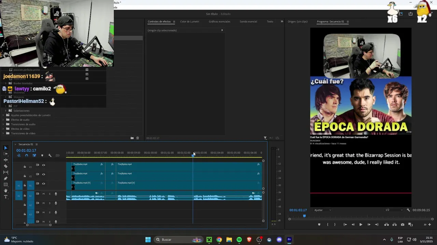This screenshot has width=437, height=245.
Task: Select the Selection tool arrow
Action: [x=5, y=148]
